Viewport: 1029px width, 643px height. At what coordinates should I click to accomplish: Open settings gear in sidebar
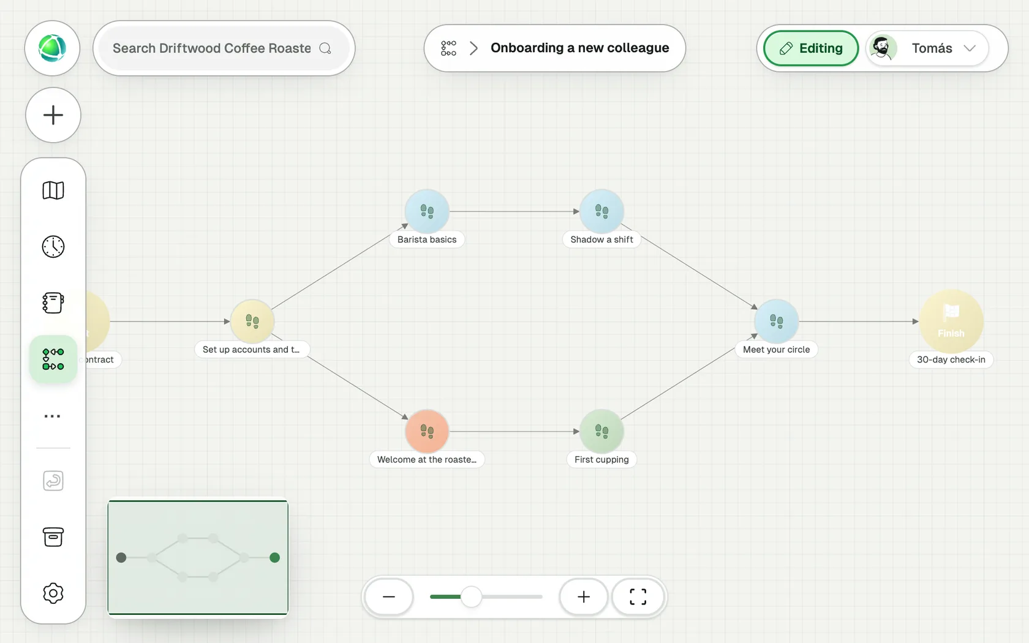pyautogui.click(x=53, y=593)
